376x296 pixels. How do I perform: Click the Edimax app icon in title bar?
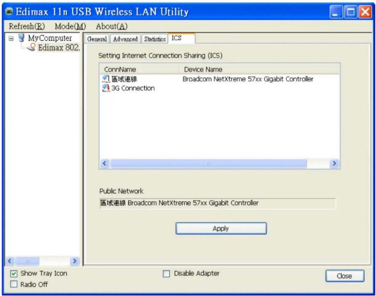pos(9,12)
